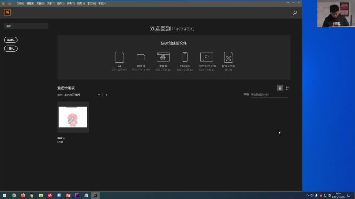Click the 新建 (New) button
The image size is (355, 199).
tap(10, 40)
